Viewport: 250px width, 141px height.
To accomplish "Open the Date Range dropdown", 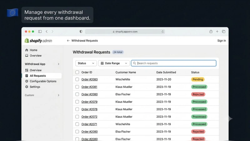I will pyautogui.click(x=114, y=63).
